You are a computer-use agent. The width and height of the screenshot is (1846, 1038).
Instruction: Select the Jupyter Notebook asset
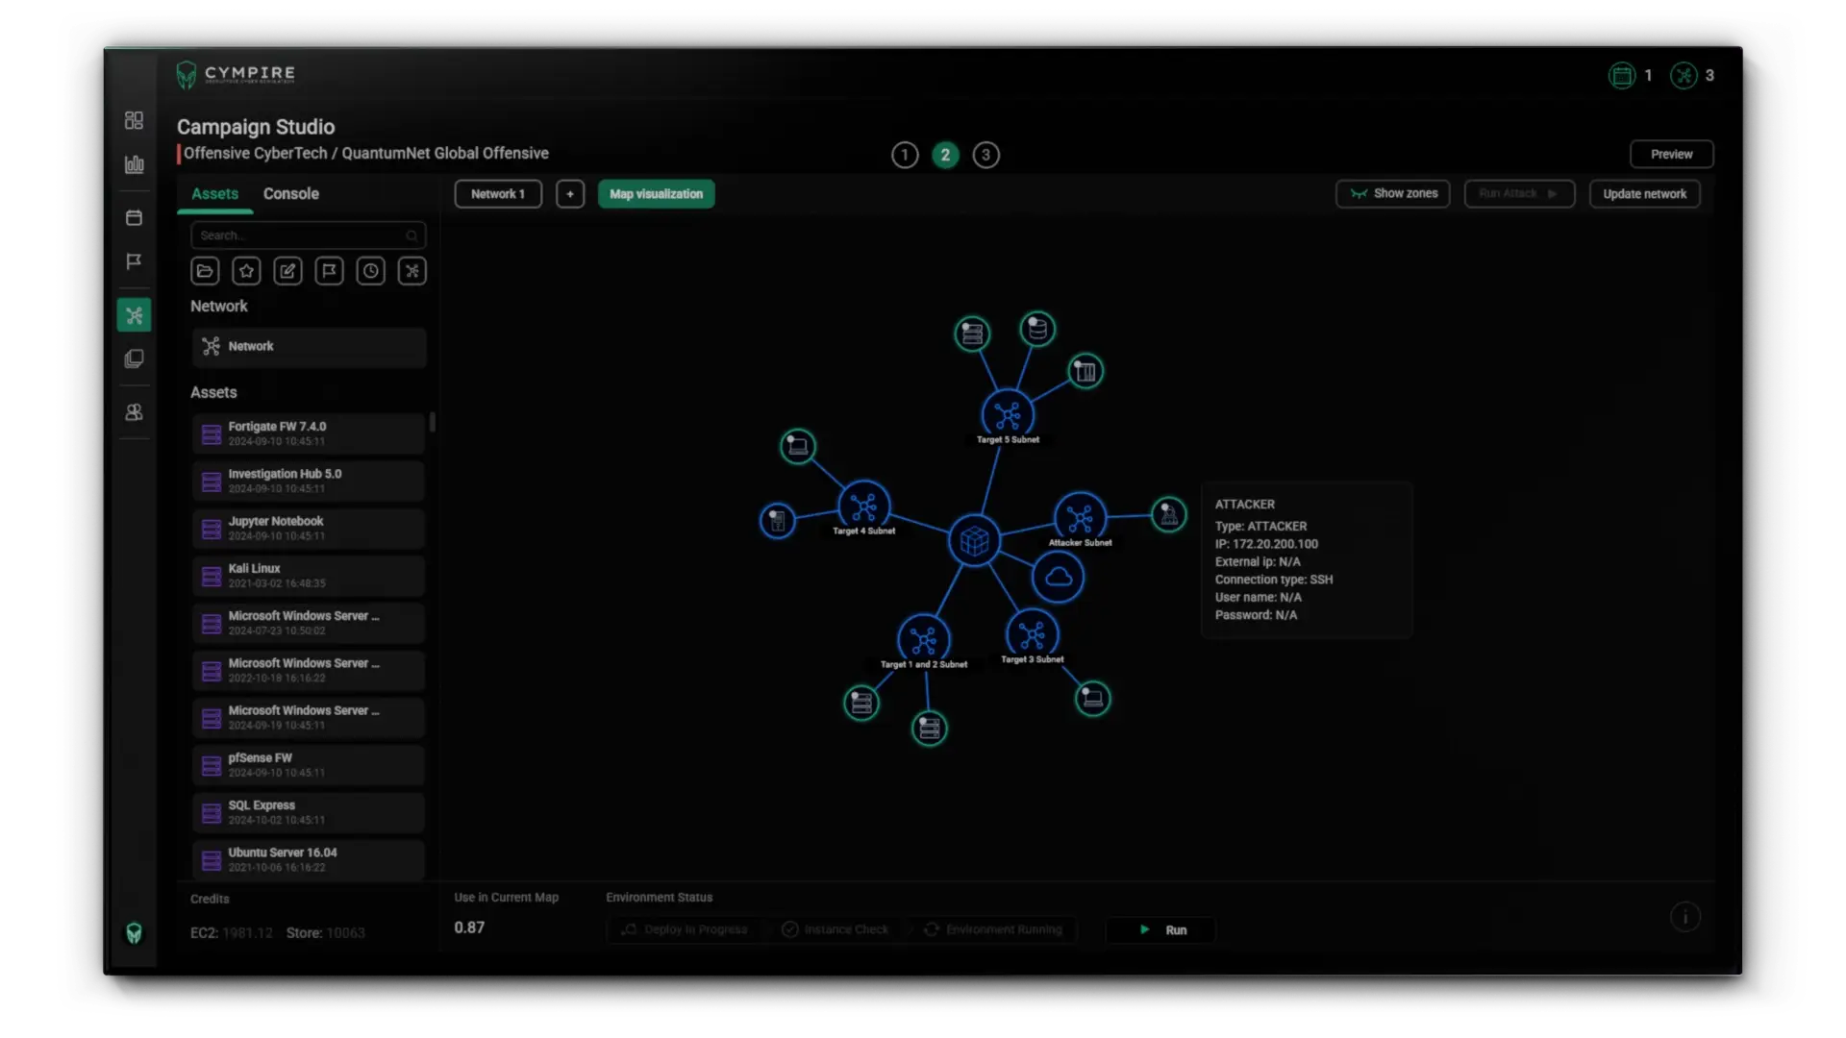pyautogui.click(x=308, y=529)
